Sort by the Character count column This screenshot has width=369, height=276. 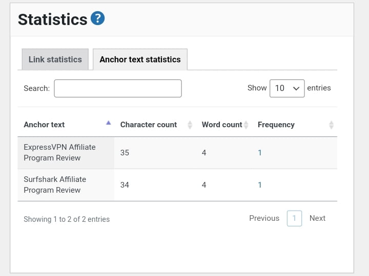click(155, 125)
